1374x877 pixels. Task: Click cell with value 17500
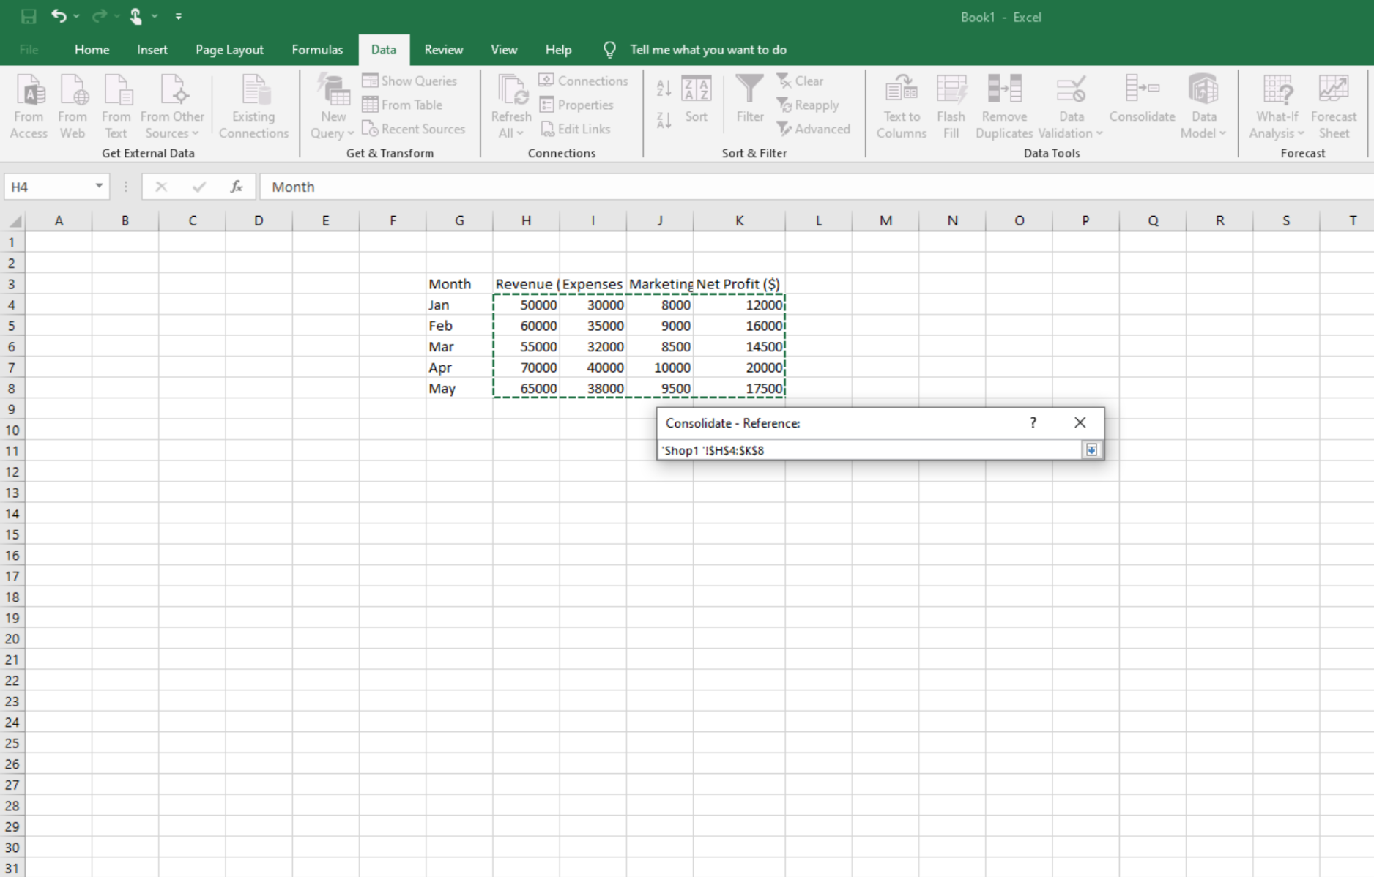point(739,389)
